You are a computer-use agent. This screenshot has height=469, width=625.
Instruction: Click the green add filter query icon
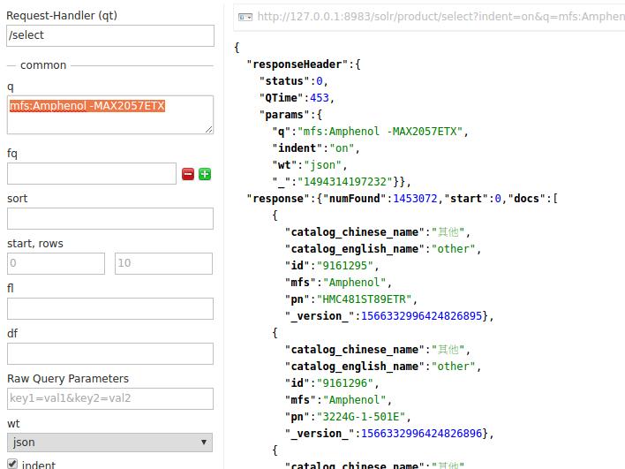205,174
